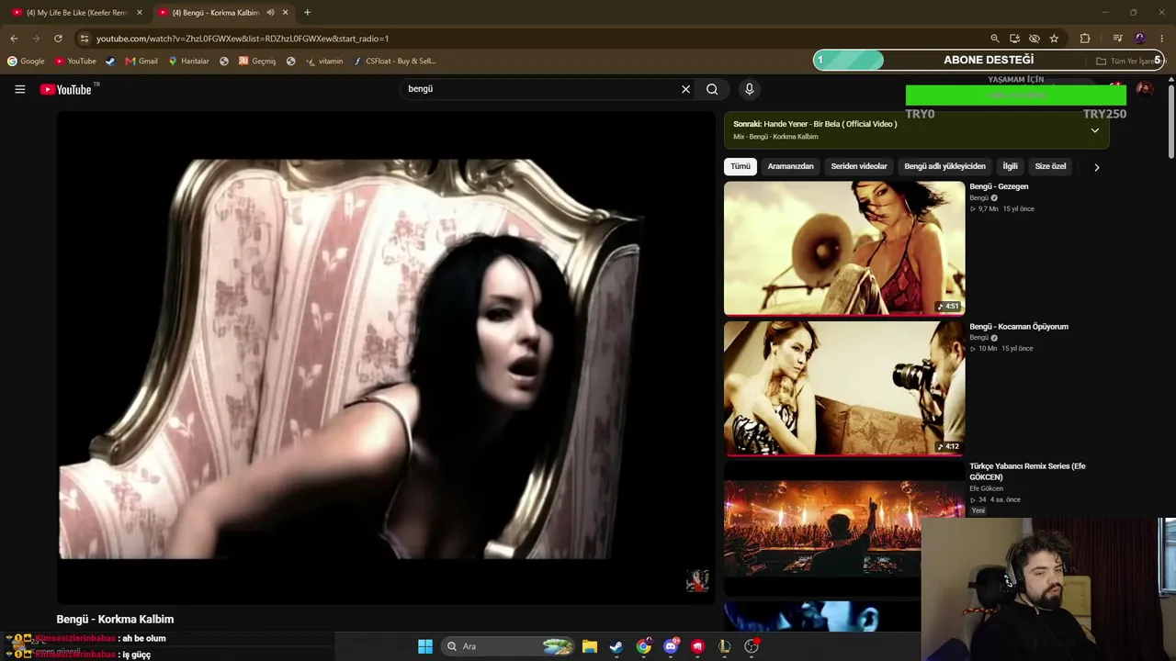The image size is (1176, 661).
Task: Open a new browser tab
Action: point(307,13)
